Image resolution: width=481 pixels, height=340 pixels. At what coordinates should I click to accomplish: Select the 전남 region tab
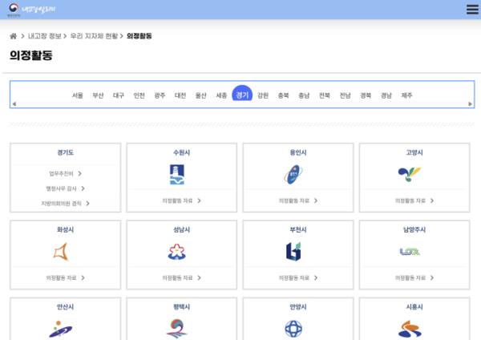pyautogui.click(x=345, y=95)
